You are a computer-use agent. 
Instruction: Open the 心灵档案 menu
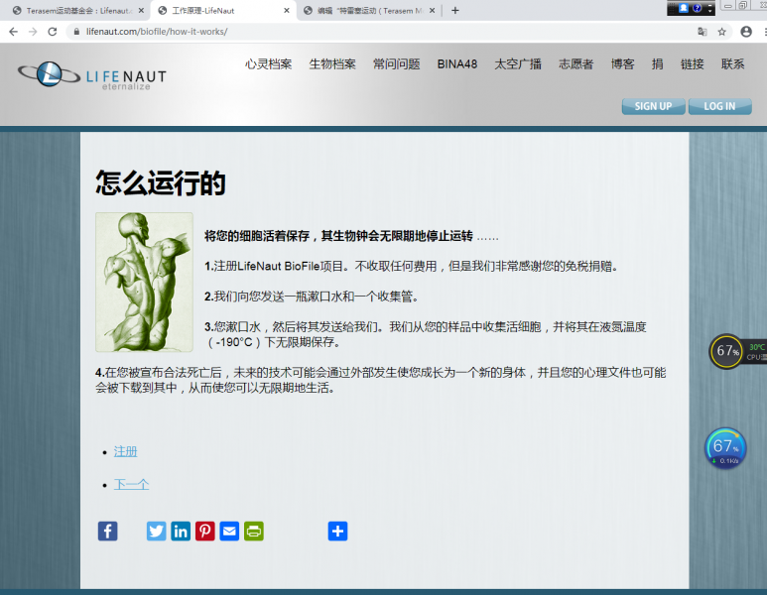coord(269,64)
